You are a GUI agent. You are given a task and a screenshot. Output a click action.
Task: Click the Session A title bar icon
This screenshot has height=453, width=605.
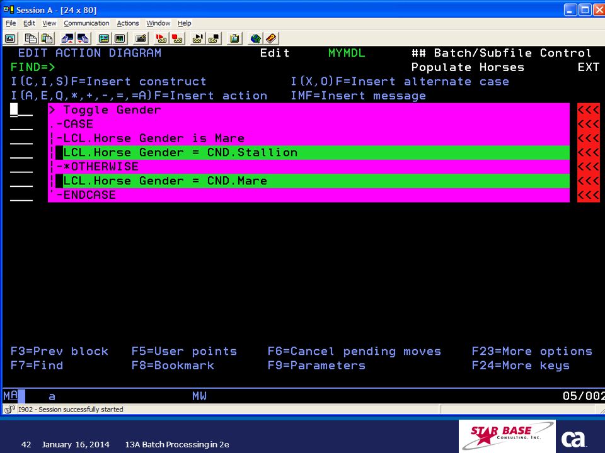[x=9, y=9]
